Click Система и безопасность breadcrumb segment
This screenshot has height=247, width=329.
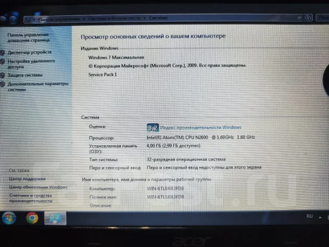point(114,18)
